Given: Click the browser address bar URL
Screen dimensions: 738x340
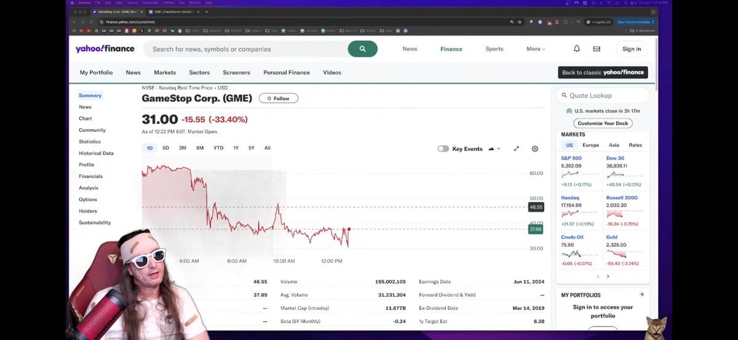Looking at the screenshot, I should coord(130,21).
